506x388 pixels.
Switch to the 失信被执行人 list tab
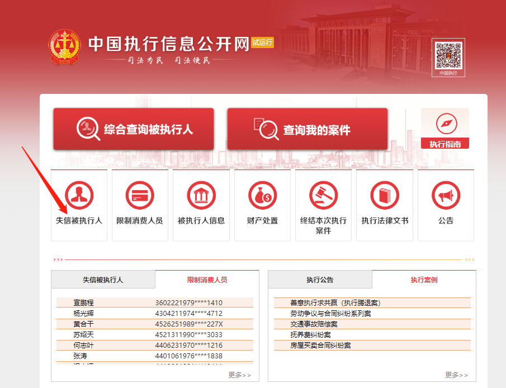click(103, 280)
